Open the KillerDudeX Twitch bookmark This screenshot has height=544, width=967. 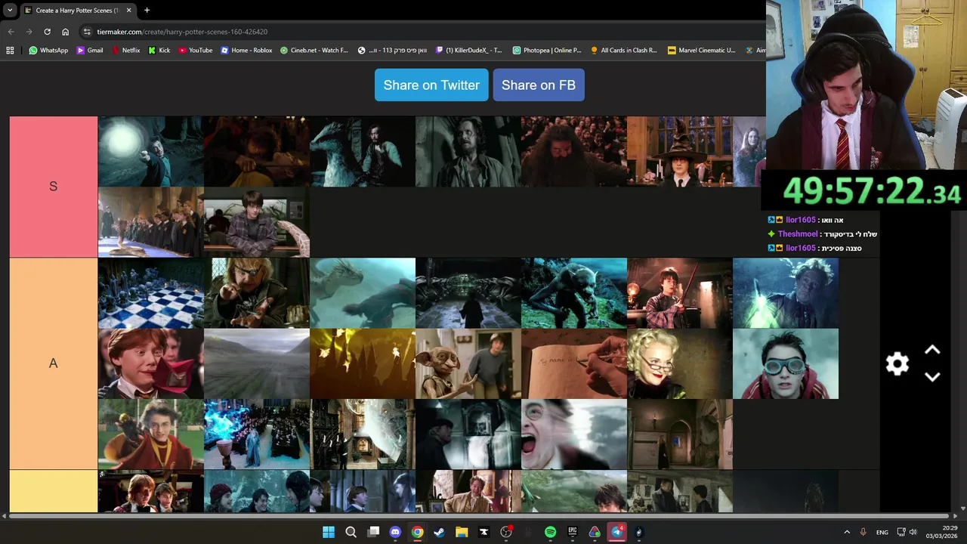coord(468,51)
